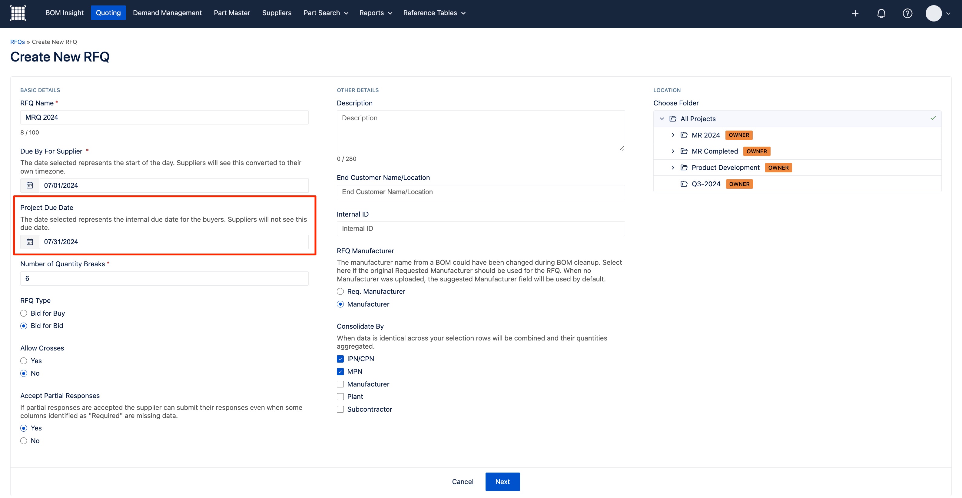Viewport: 962px width, 498px height.
Task: Select No under Allow Crosses
Action: click(x=24, y=373)
